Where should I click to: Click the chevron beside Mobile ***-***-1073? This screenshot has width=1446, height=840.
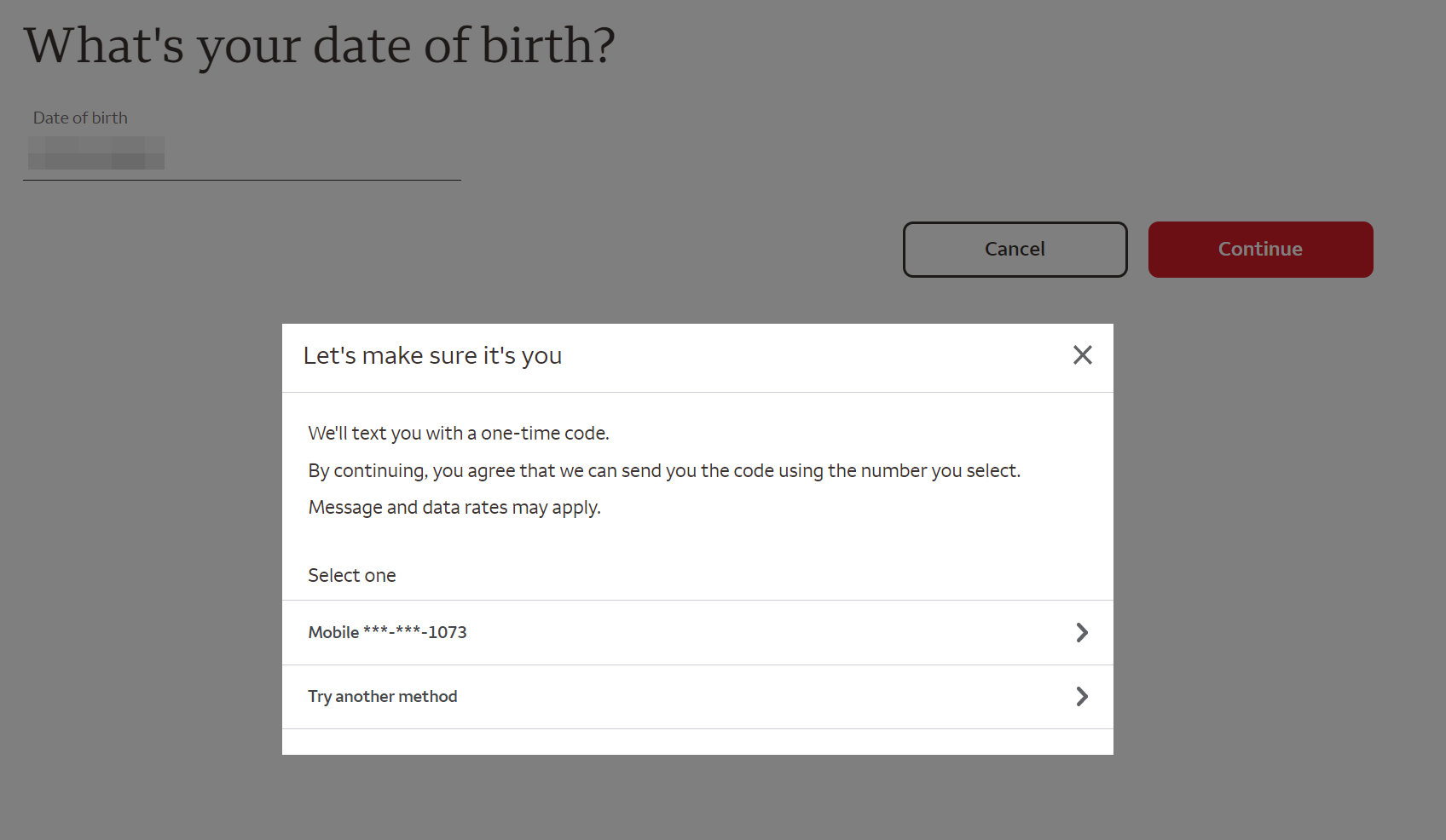tap(1082, 632)
